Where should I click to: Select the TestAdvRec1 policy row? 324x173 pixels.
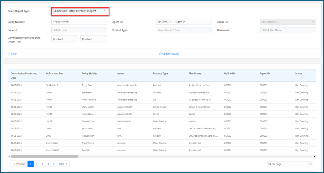coord(162,85)
